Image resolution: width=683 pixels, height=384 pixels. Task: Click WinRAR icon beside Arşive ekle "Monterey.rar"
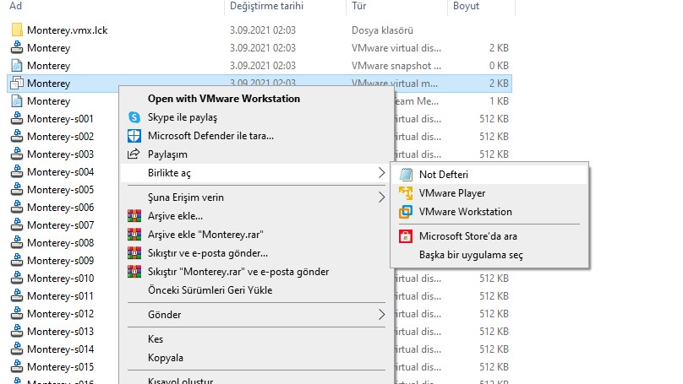(x=134, y=235)
